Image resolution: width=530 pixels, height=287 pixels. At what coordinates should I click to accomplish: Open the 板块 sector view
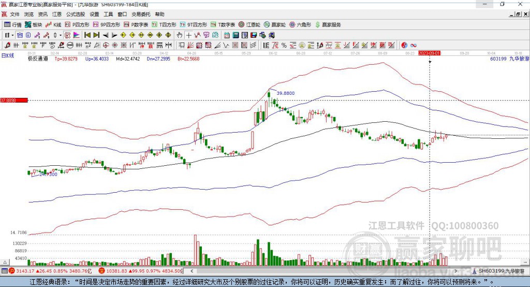(x=34, y=25)
